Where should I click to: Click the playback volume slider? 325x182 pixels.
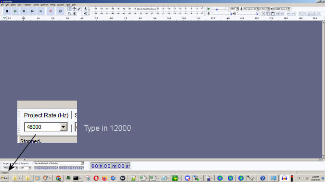(x=247, y=14)
